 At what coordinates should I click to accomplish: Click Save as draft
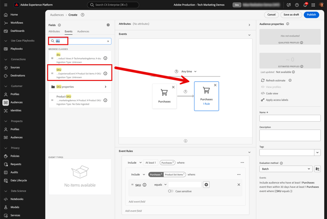(291, 15)
